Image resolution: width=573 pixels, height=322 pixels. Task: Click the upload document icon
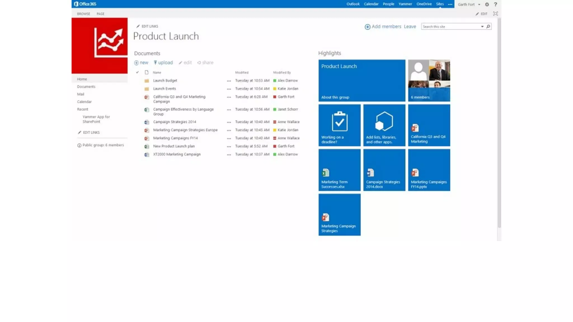click(155, 63)
